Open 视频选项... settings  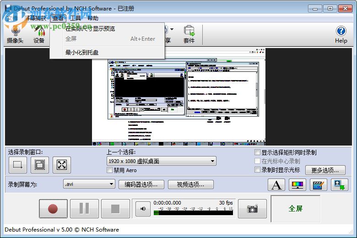[191, 184]
